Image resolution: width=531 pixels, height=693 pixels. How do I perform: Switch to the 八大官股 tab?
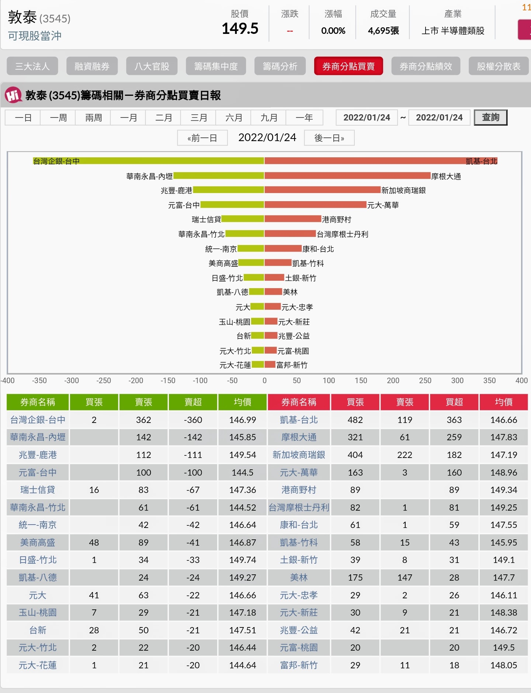click(152, 66)
